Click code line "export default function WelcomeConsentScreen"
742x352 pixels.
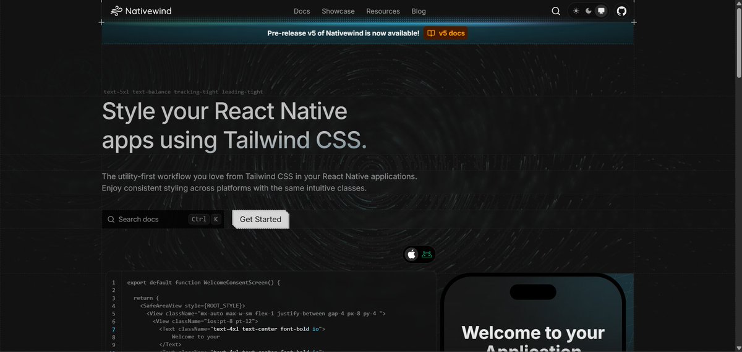tap(204, 282)
